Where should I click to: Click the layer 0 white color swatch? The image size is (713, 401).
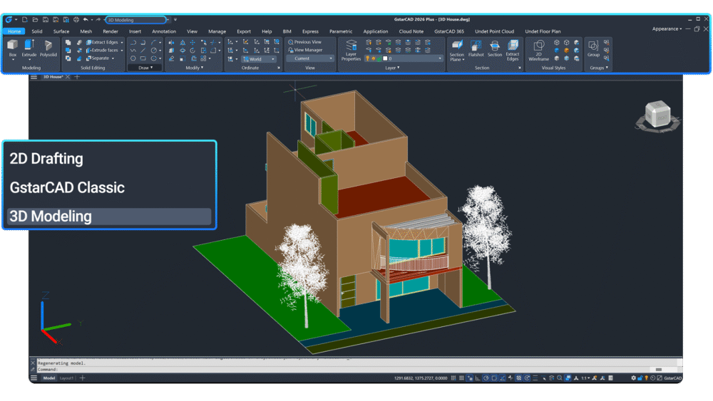pyautogui.click(x=385, y=58)
